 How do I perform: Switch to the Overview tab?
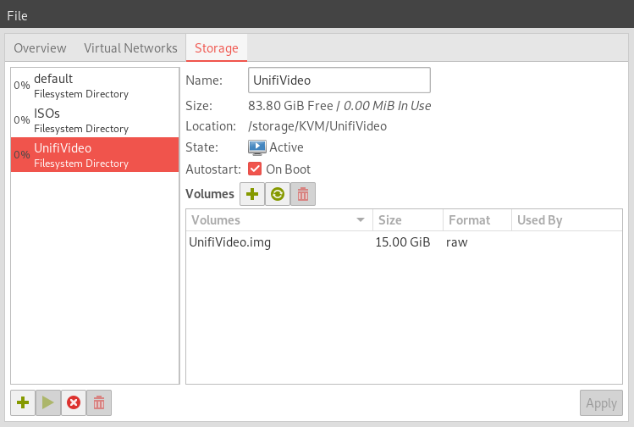(40, 48)
